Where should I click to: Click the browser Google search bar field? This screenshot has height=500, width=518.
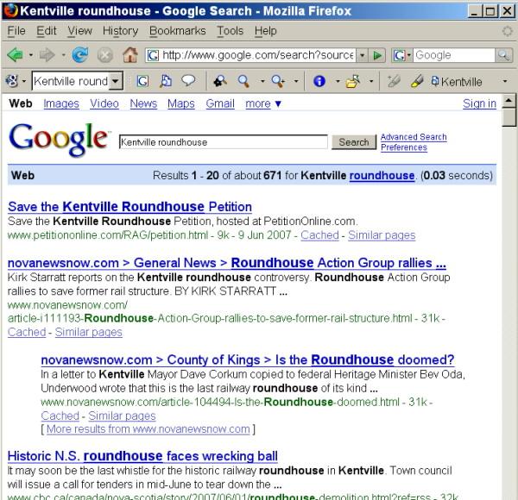coord(454,55)
